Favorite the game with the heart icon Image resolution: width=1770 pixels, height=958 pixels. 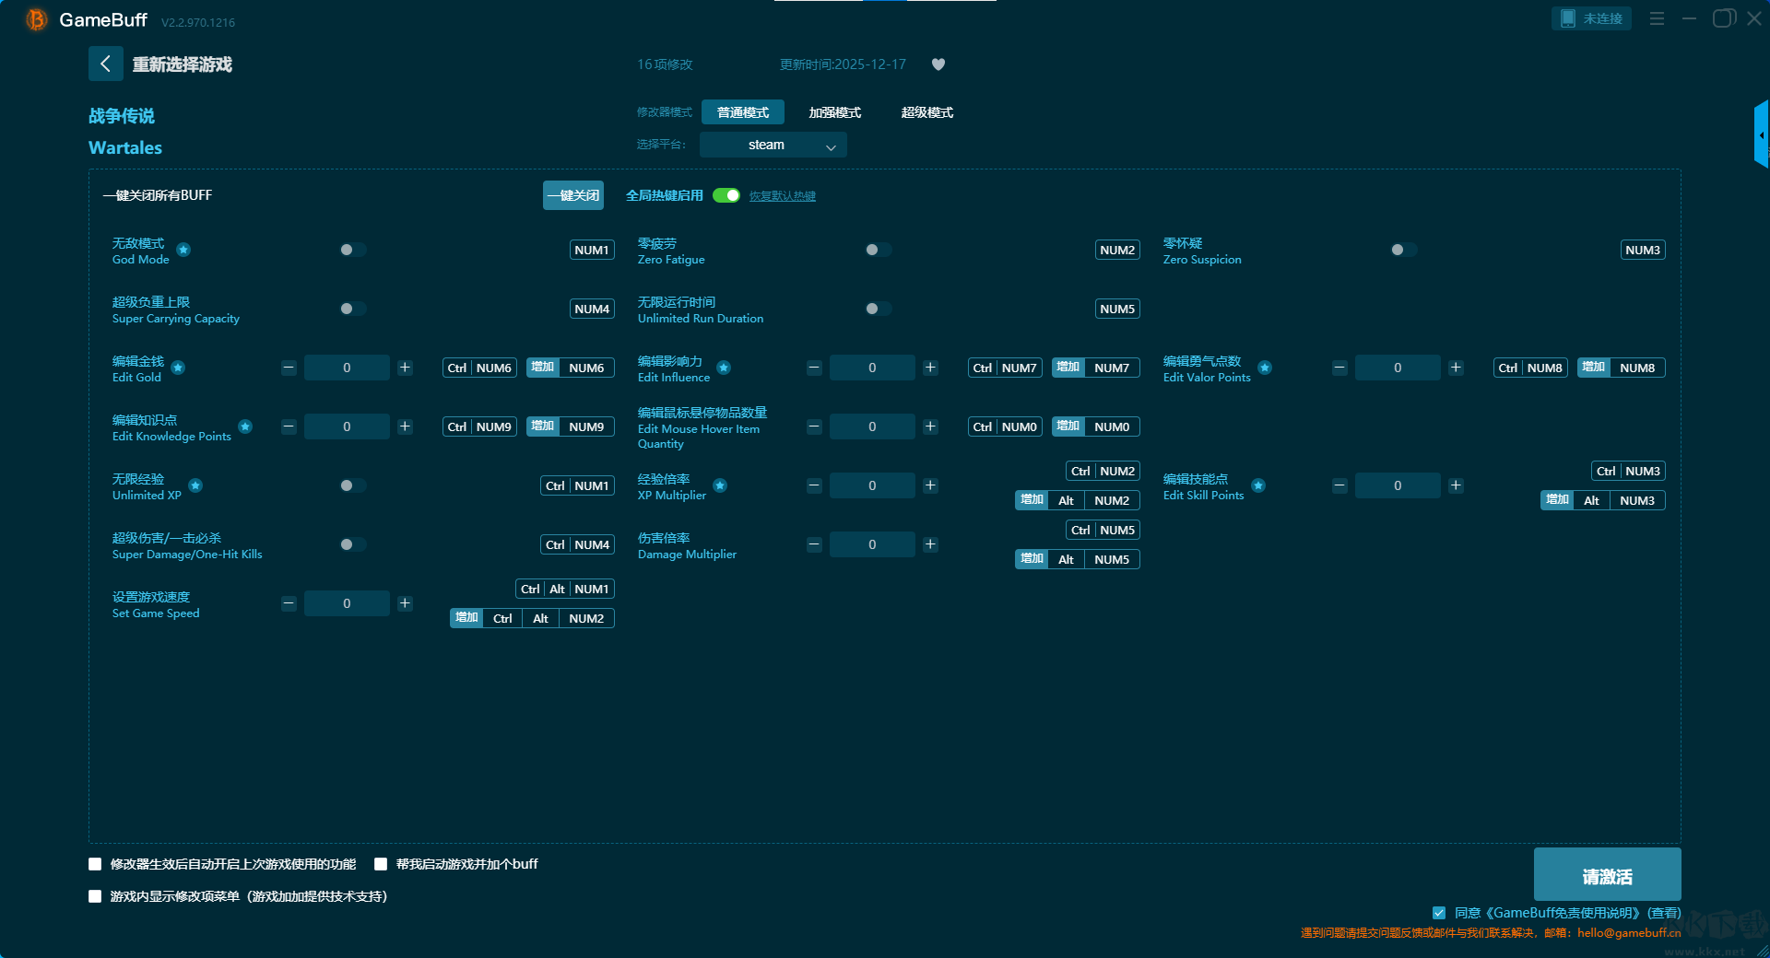point(938,64)
